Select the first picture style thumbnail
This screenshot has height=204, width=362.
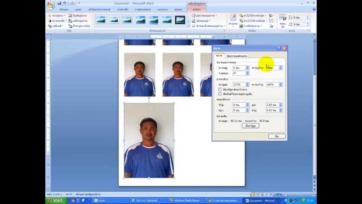[101, 20]
